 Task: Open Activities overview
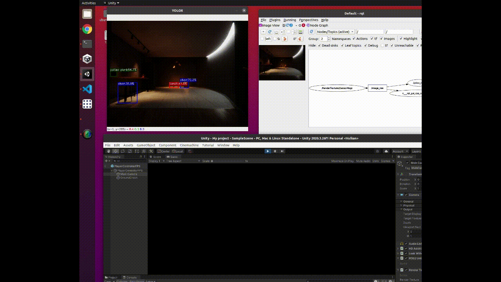[88, 3]
